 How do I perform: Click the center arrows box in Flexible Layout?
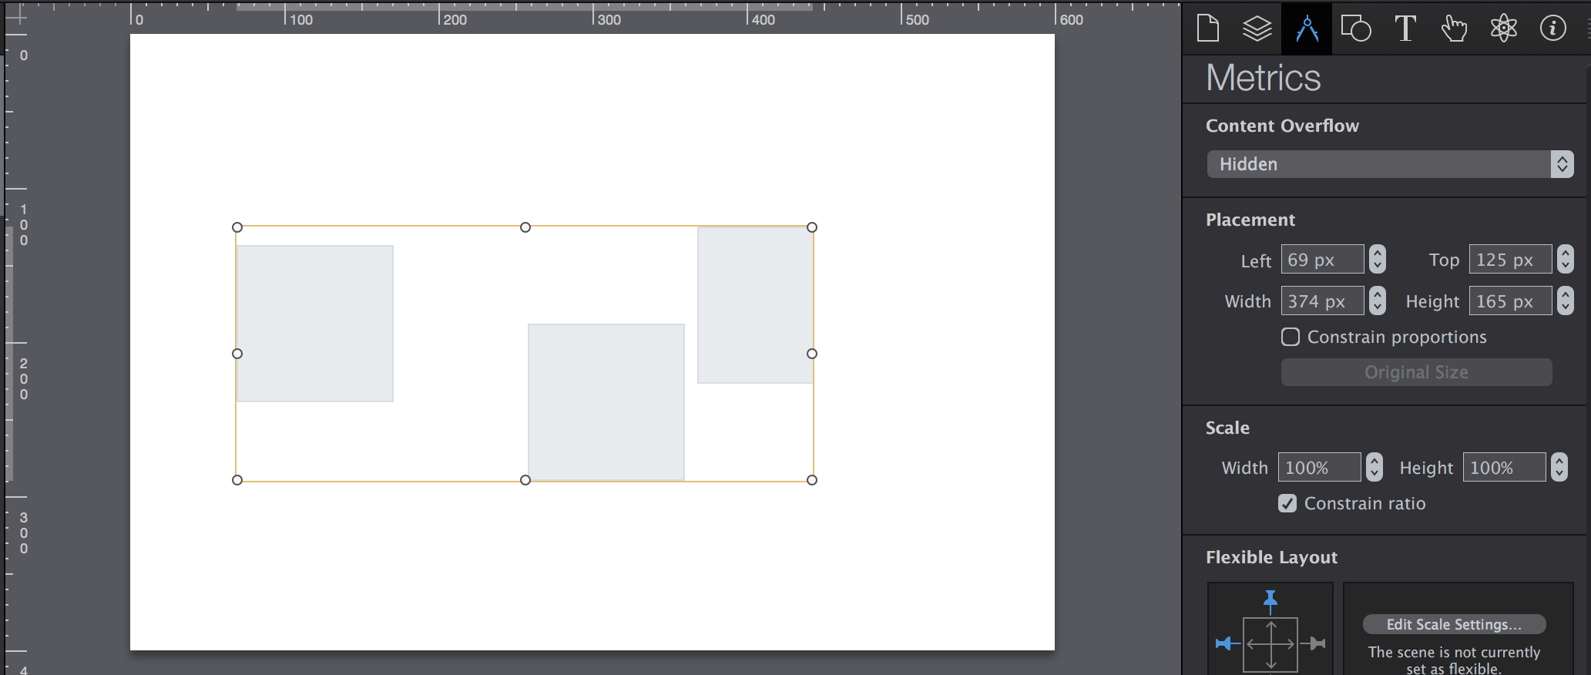[1270, 644]
